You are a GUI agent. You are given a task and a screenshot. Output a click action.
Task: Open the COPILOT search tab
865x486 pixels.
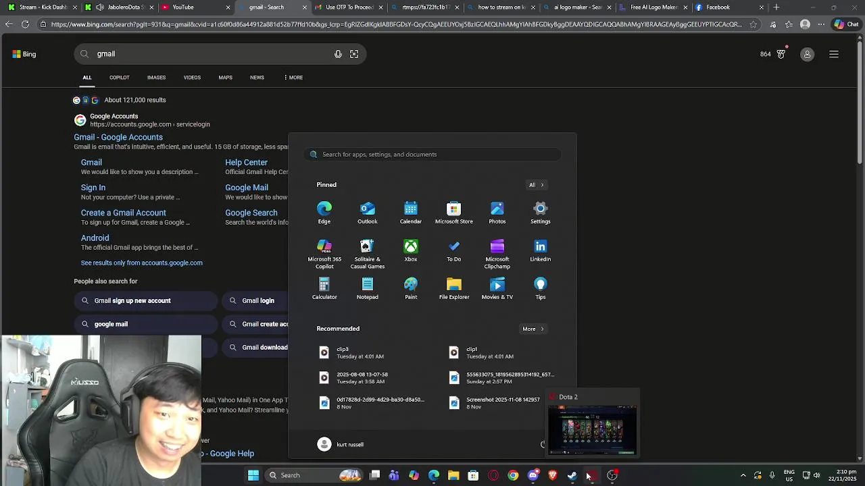(x=120, y=78)
